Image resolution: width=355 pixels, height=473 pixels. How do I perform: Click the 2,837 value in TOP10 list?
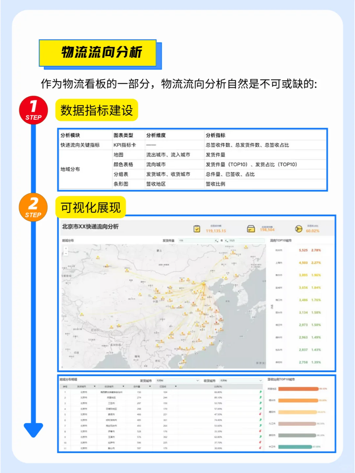click(x=303, y=350)
